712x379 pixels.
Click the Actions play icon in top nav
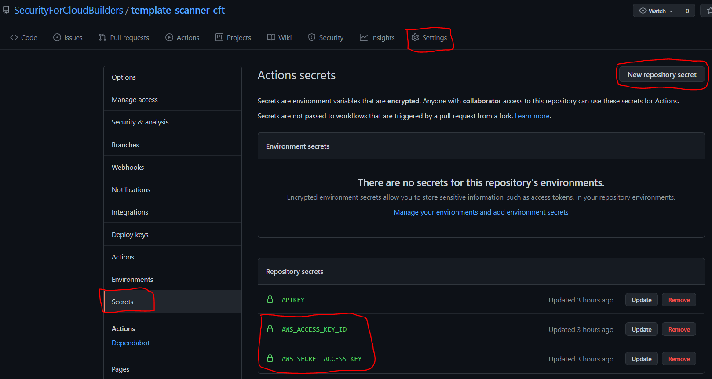coord(169,37)
